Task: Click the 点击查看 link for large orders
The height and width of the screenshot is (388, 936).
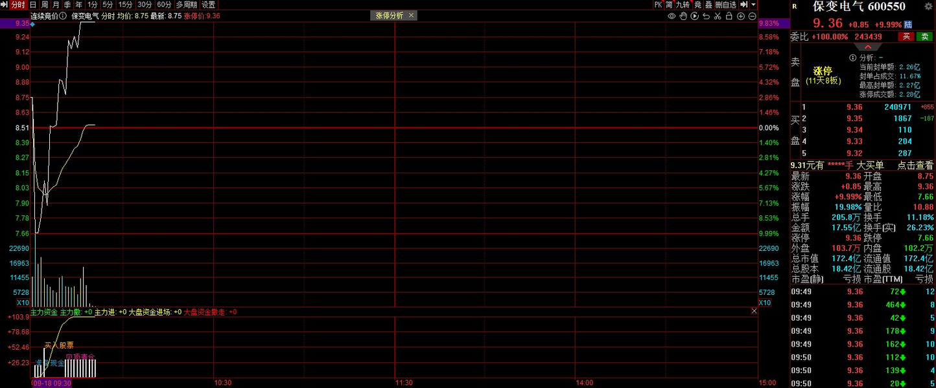Action: (x=915, y=166)
